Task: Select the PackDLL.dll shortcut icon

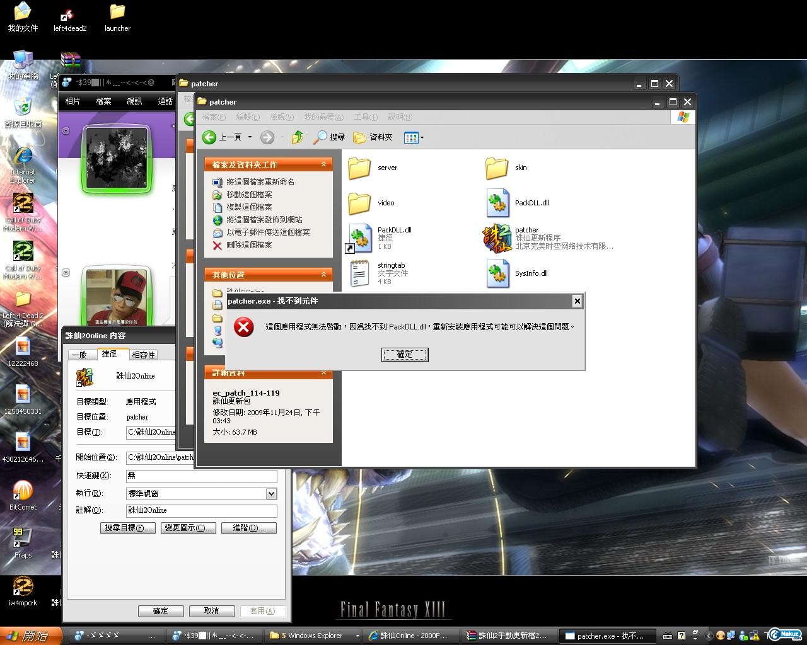Action: pyautogui.click(x=360, y=238)
